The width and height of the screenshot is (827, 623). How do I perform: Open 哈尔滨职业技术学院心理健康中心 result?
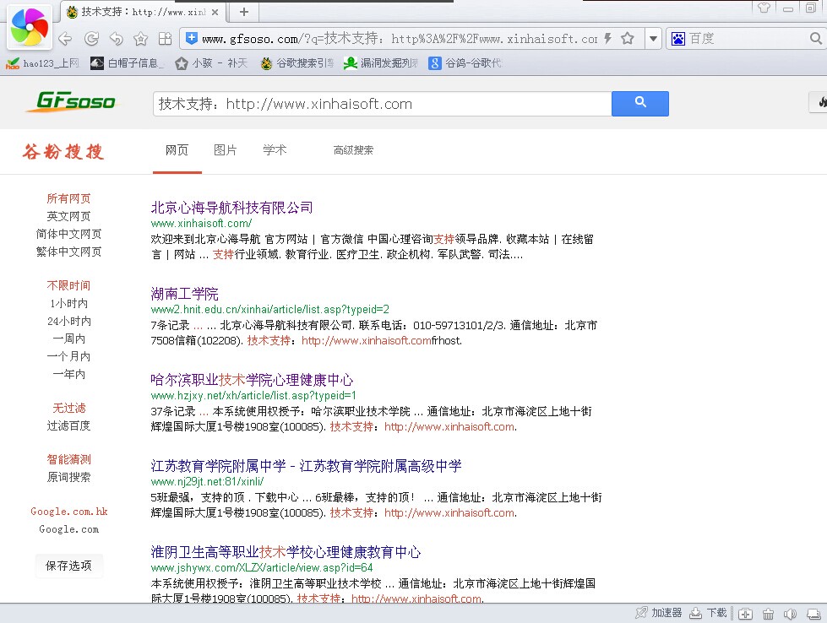tap(252, 380)
